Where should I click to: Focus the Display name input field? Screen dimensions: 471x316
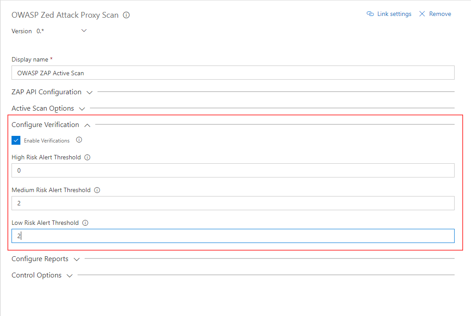233,73
